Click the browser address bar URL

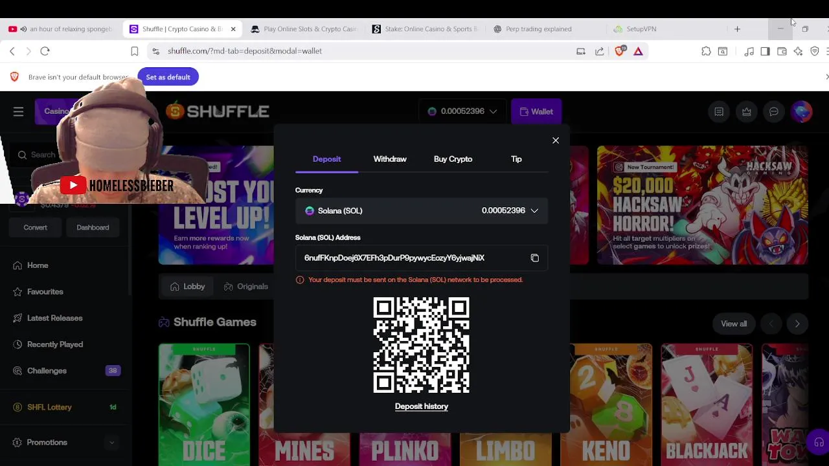coord(245,51)
